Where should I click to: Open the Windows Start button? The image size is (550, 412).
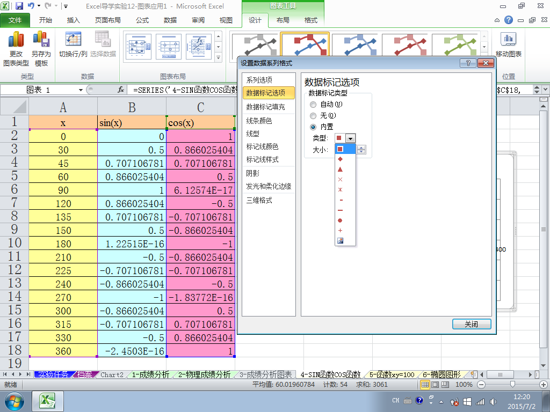tap(14, 401)
